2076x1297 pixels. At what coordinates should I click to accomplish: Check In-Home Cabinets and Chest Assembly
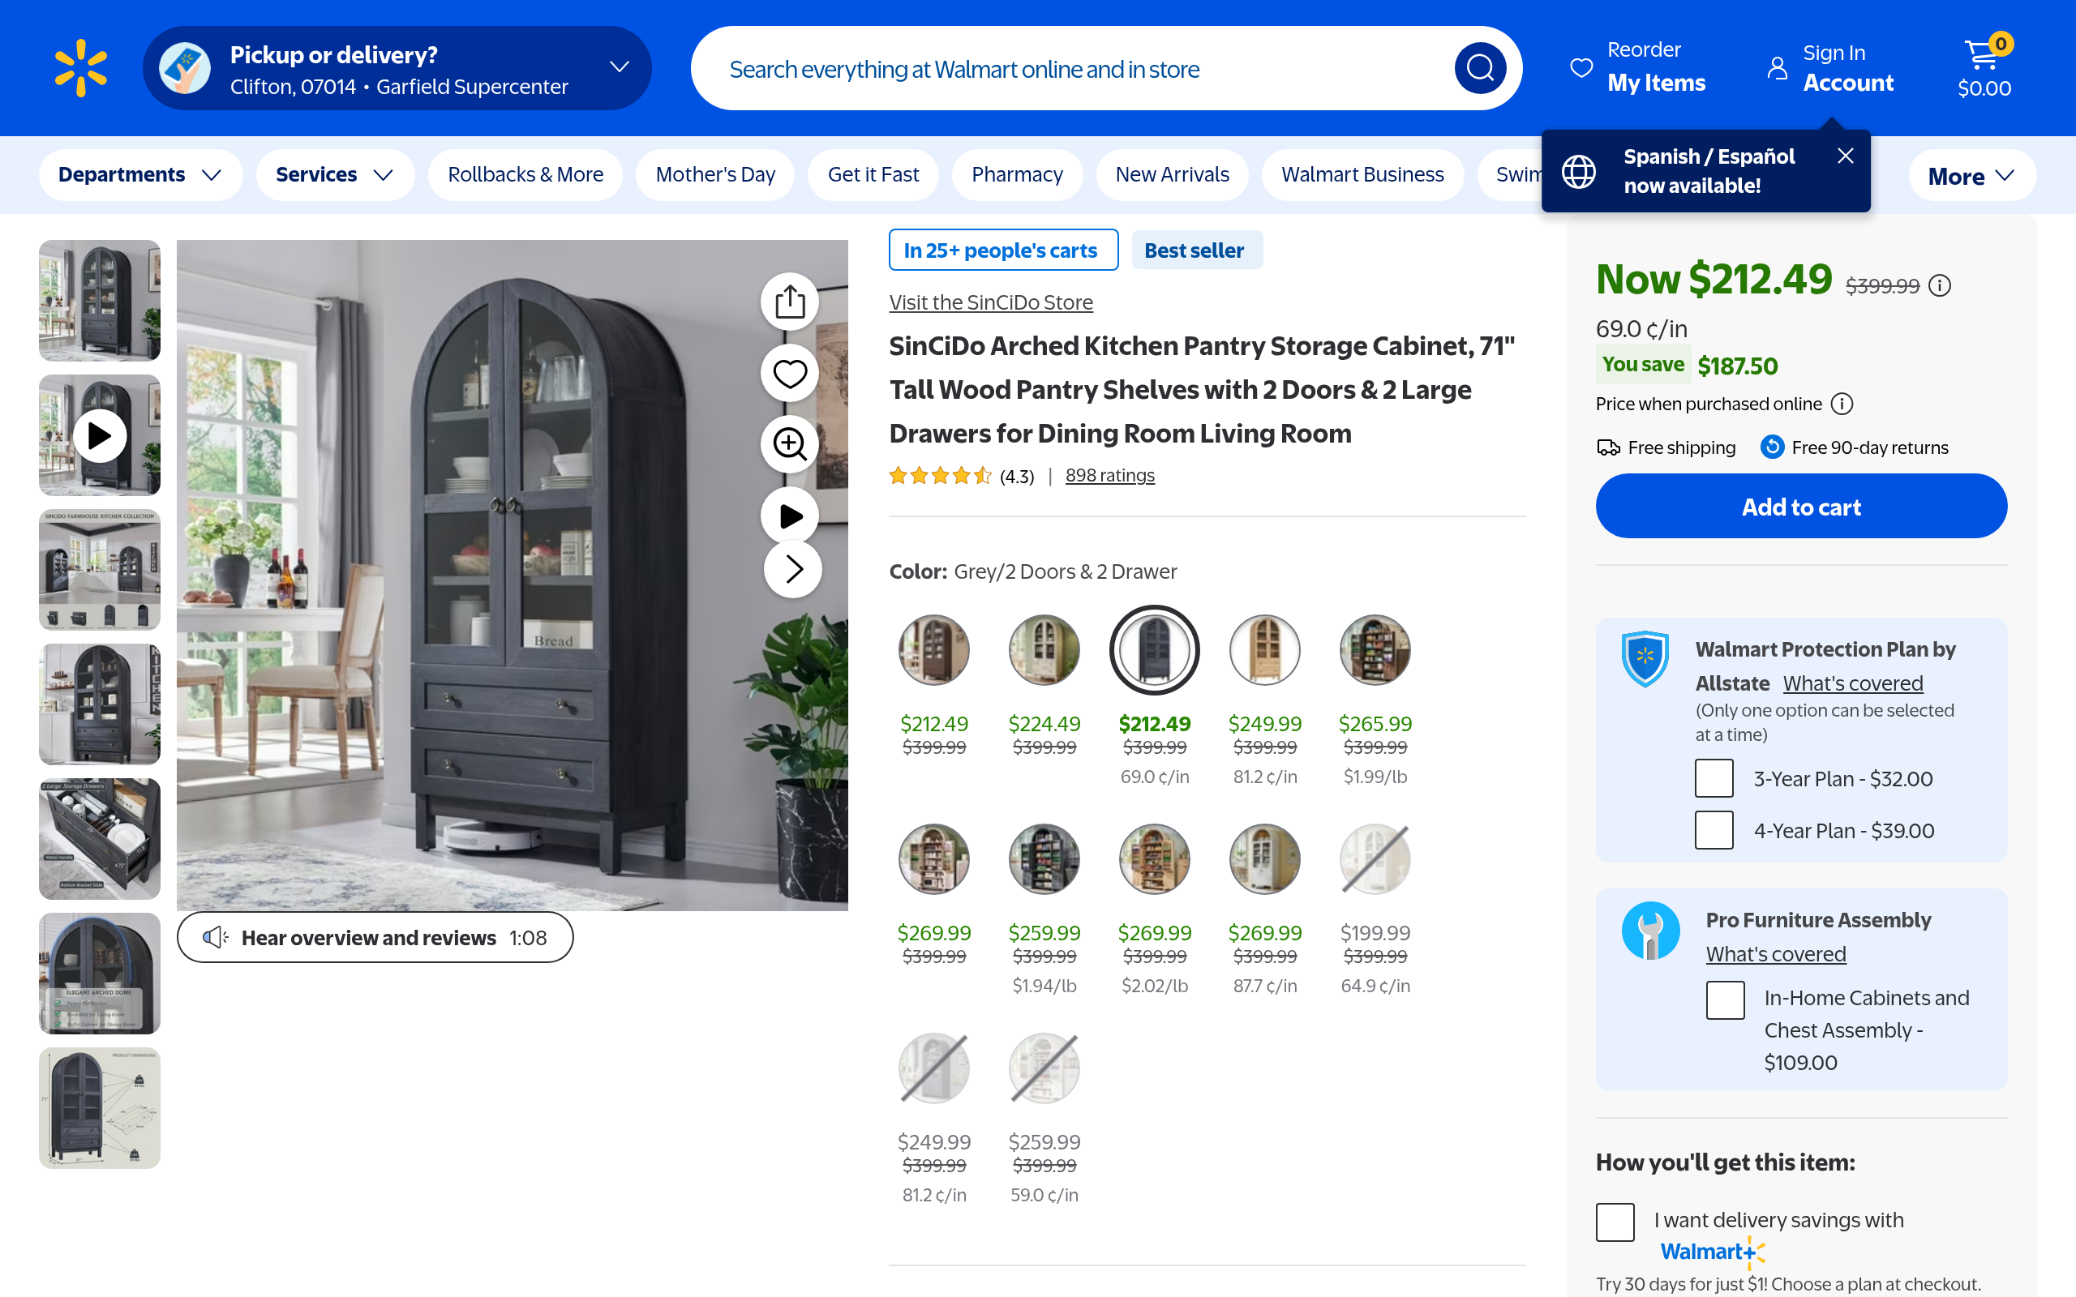point(1725,1000)
